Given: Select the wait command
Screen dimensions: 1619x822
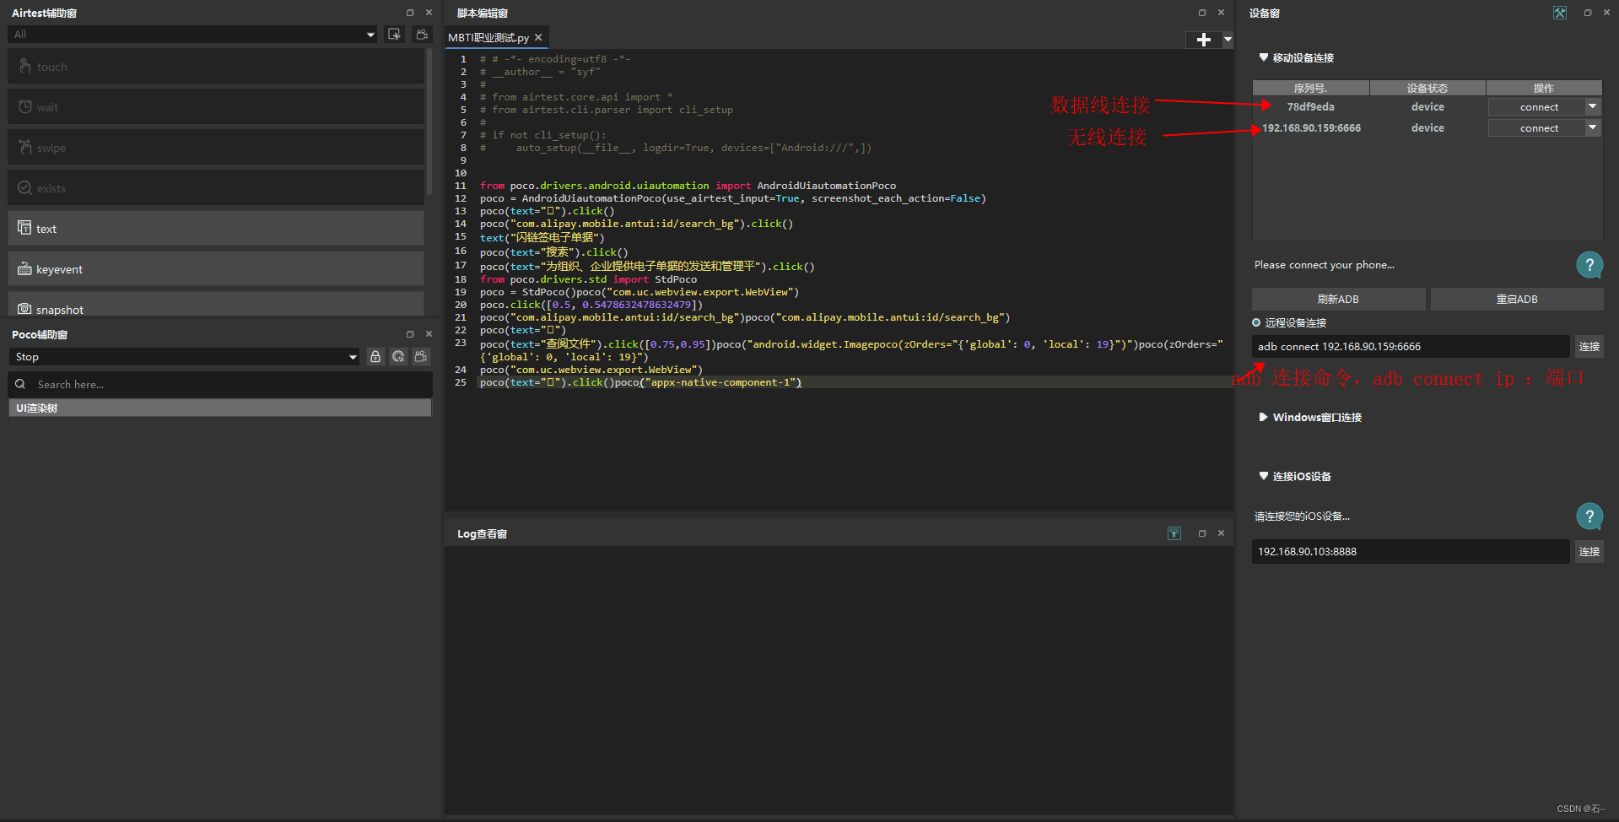Looking at the screenshot, I should [216, 107].
